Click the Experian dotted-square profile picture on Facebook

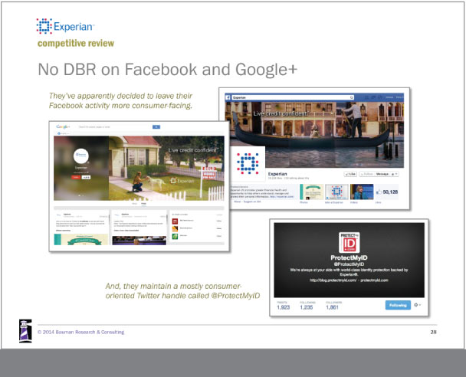[x=248, y=163]
